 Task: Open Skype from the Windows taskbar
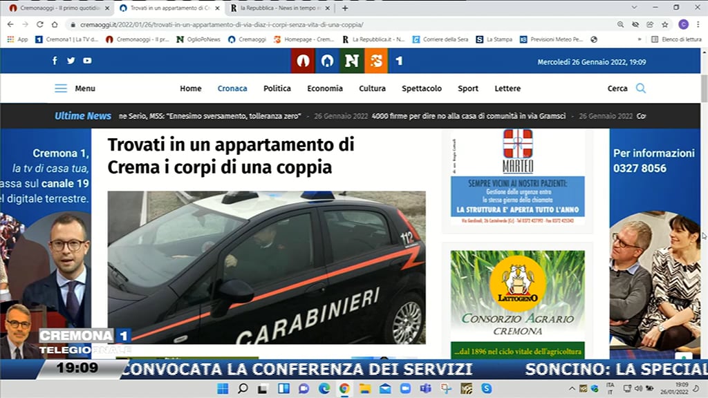point(486,388)
